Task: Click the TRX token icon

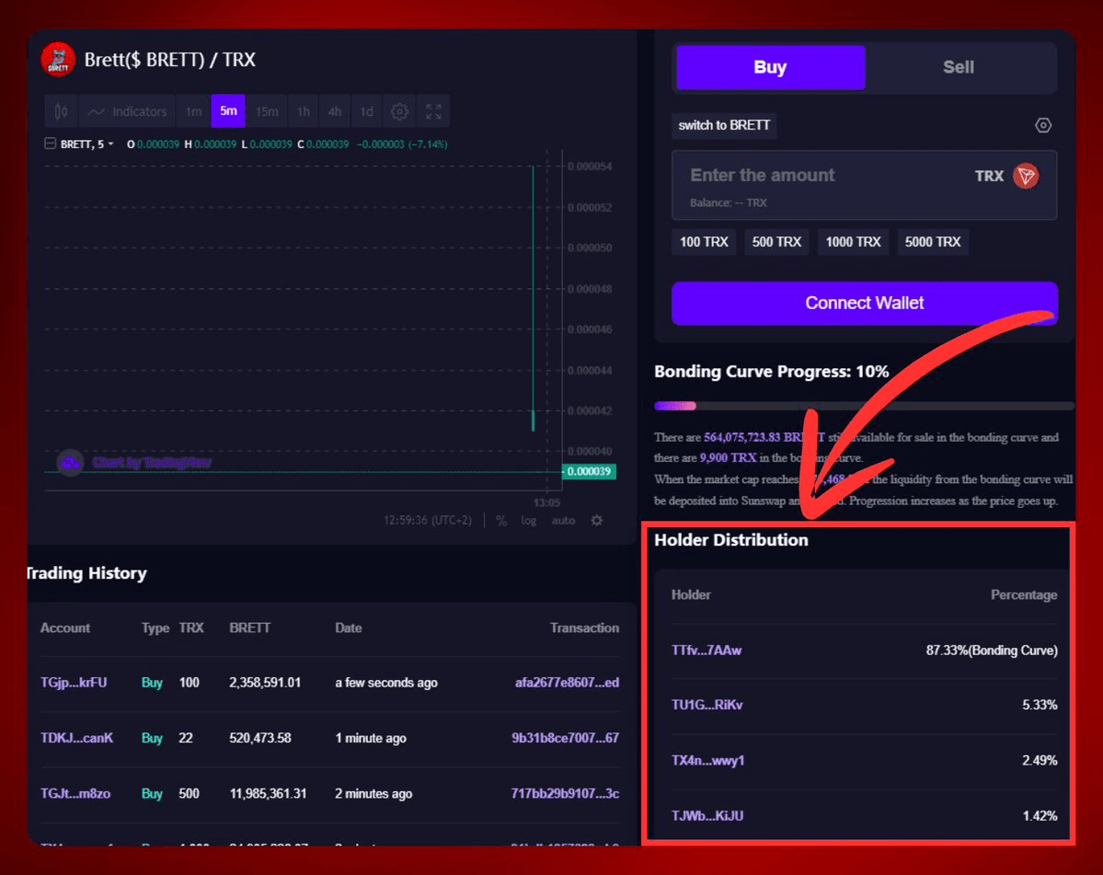Action: (1026, 176)
